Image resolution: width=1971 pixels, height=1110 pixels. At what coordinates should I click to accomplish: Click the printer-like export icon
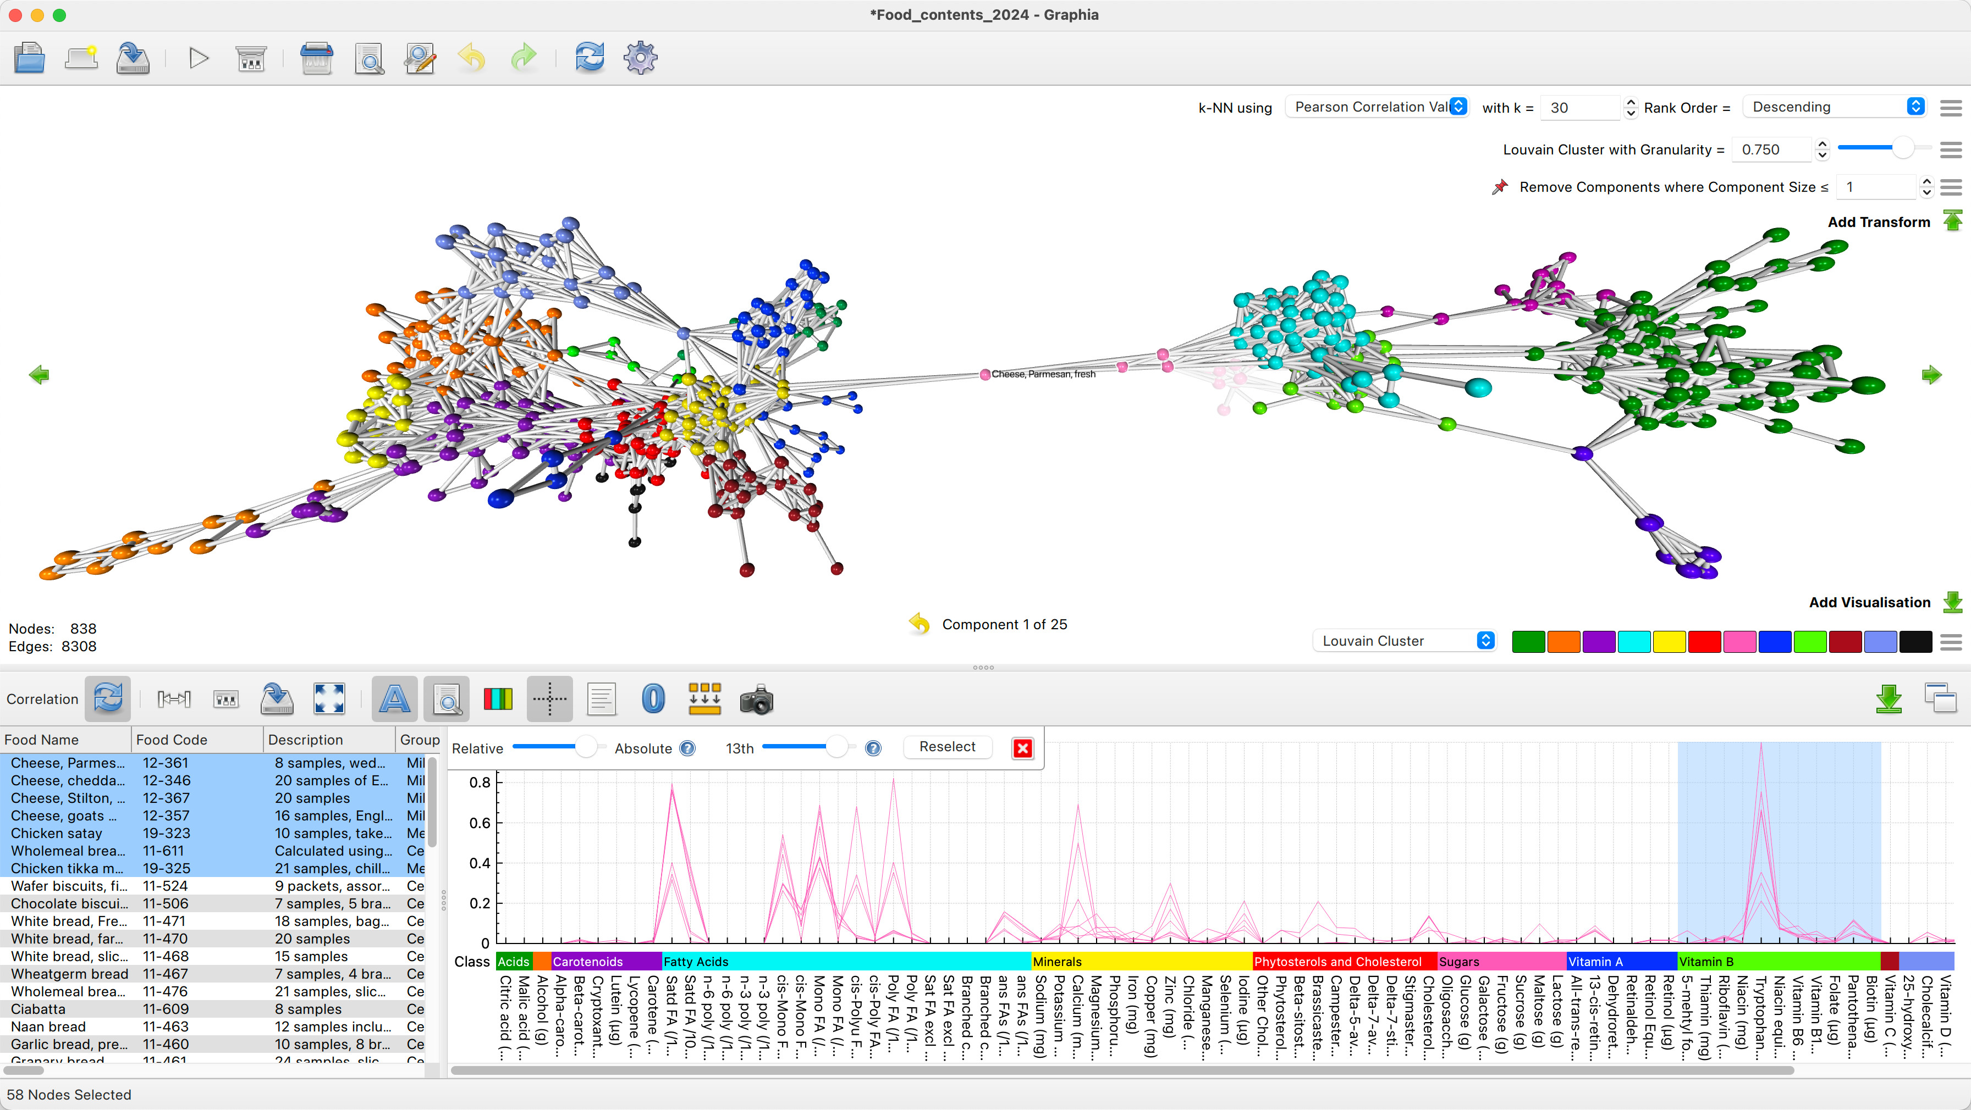point(316,58)
